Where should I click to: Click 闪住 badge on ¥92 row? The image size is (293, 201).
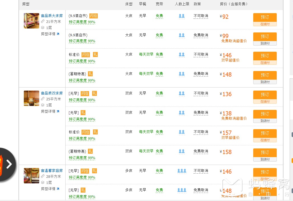point(94,16)
